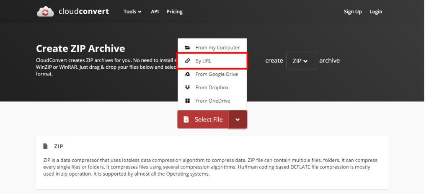429x194 pixels.
Task: Open the ZIP format dropdown
Action: [301, 61]
